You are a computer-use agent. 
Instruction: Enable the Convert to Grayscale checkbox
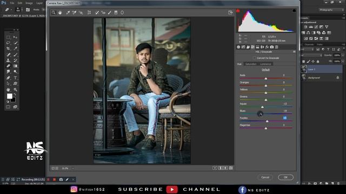coord(254,58)
